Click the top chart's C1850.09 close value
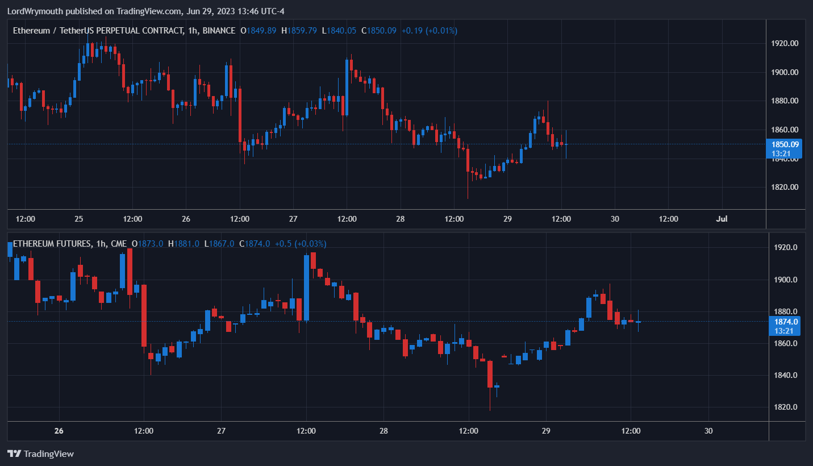The width and height of the screenshot is (813, 466). (379, 30)
